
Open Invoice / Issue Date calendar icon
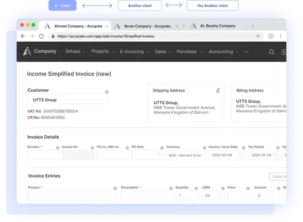click(241, 155)
